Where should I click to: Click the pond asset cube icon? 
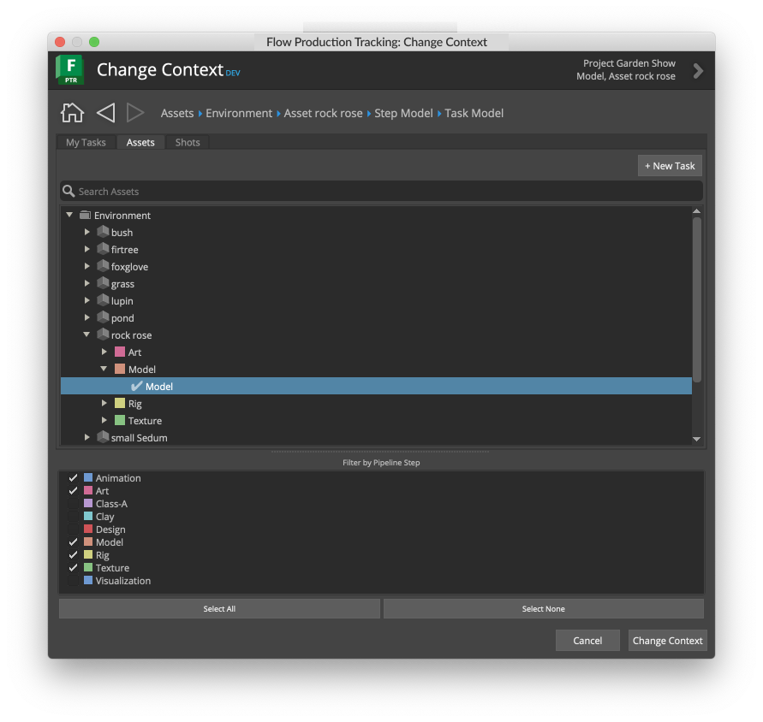click(103, 317)
